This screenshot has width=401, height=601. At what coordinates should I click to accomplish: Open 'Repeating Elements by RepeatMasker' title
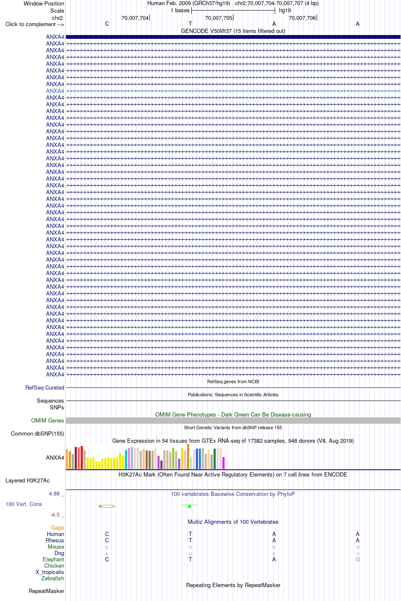pyautogui.click(x=233, y=585)
